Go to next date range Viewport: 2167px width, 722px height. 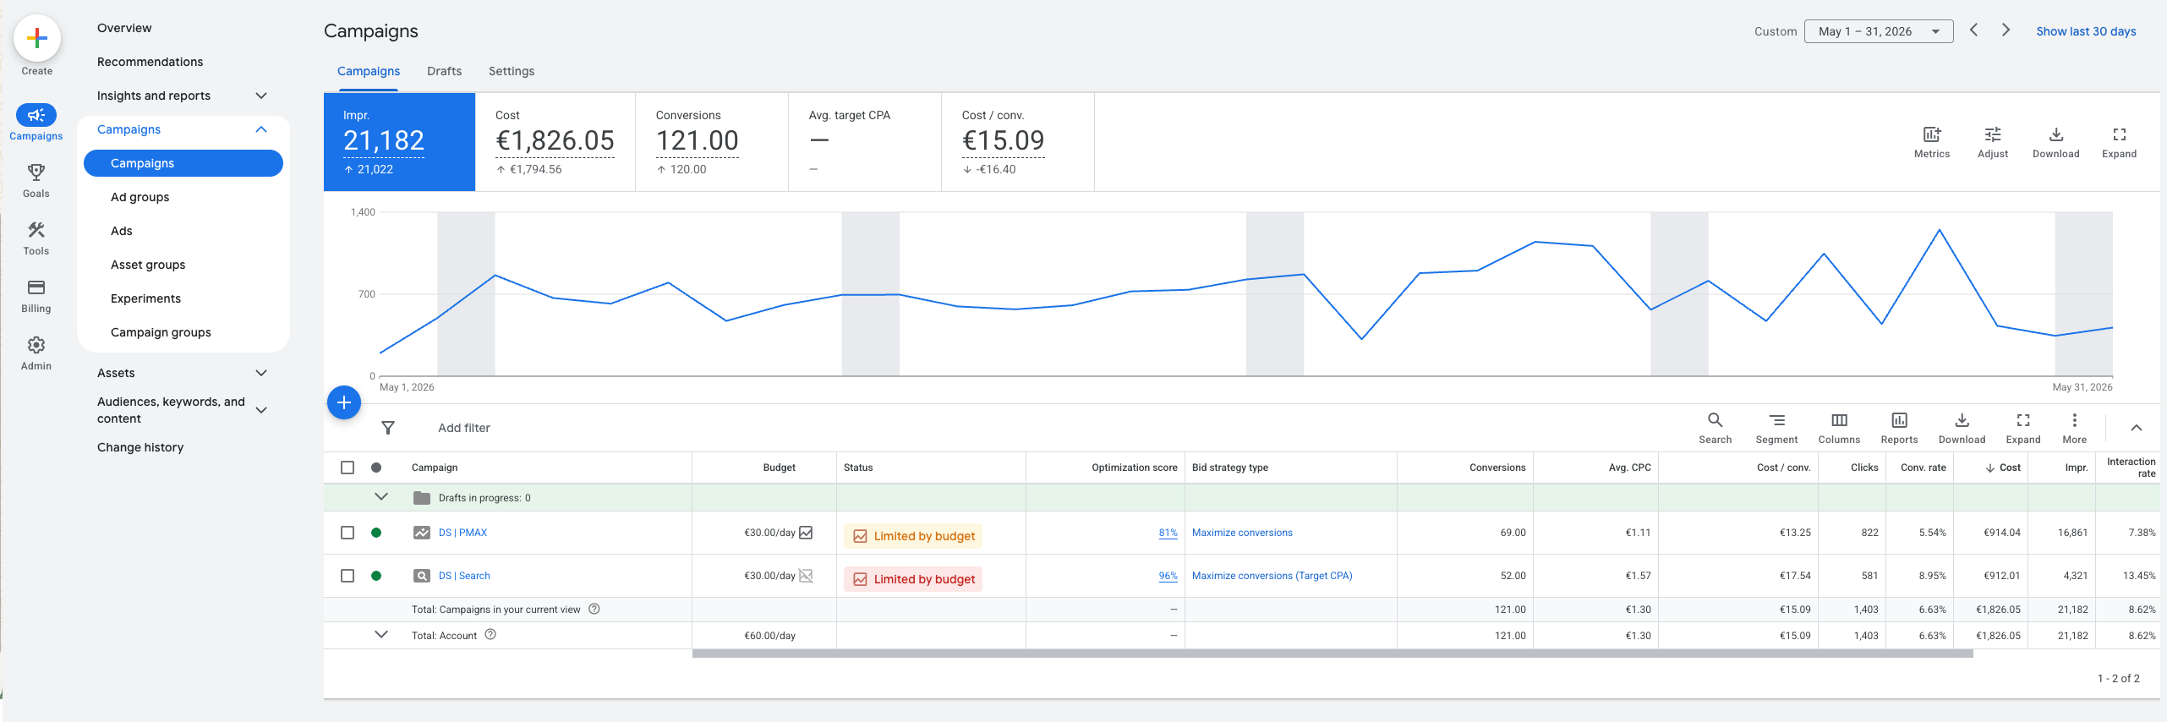2006,30
